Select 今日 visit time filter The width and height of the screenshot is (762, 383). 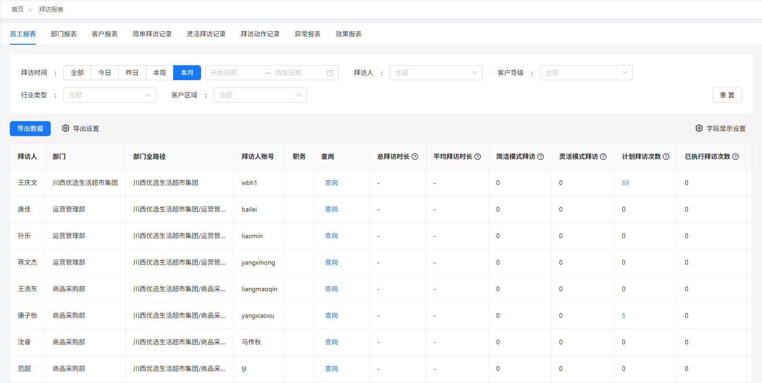105,73
